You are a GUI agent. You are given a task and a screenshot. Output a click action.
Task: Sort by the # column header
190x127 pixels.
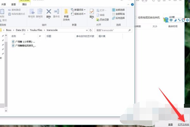pos(40,36)
